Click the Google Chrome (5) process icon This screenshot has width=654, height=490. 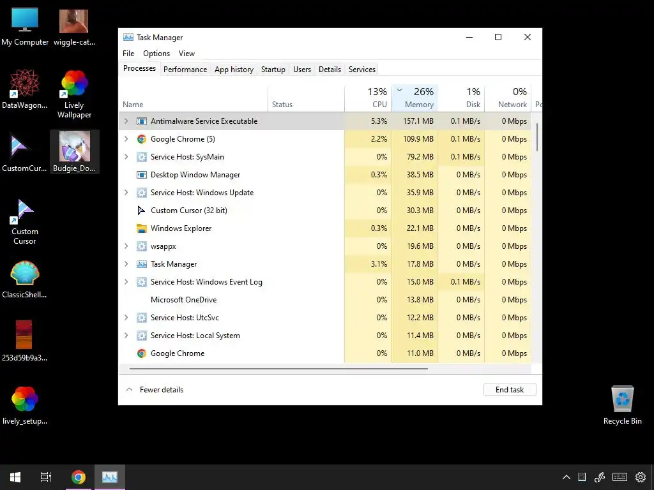click(x=142, y=139)
